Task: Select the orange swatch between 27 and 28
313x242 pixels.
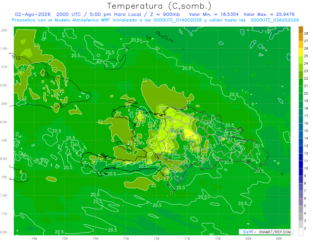Action: (301, 37)
